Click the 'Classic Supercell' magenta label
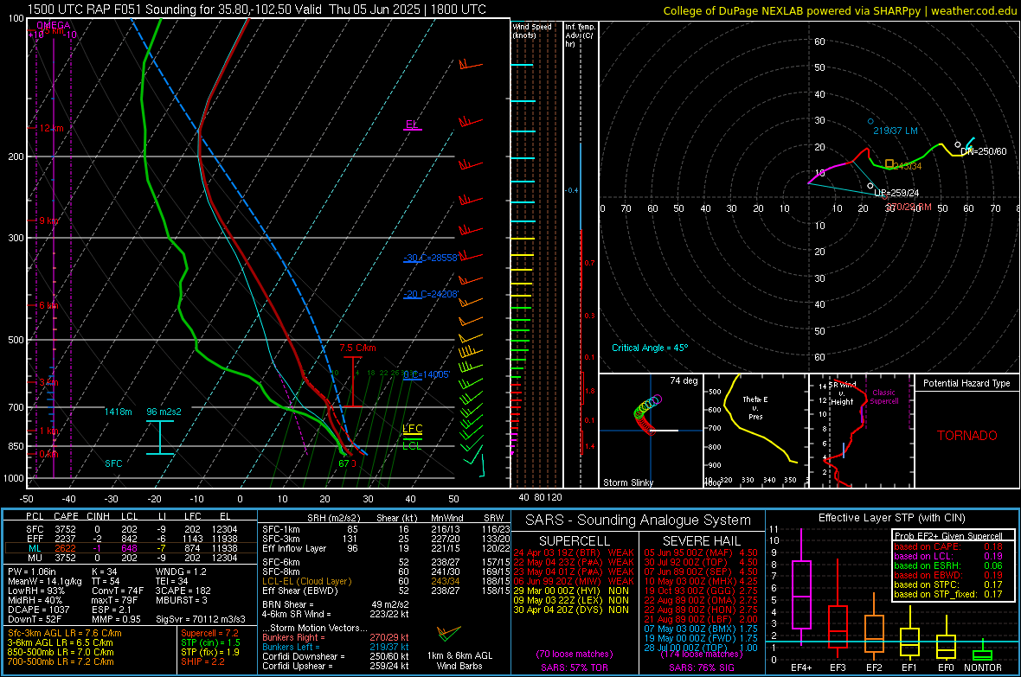 (883, 397)
